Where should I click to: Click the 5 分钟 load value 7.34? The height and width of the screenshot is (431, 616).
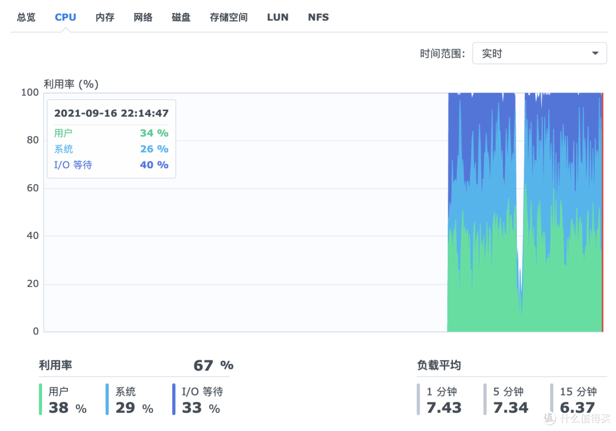tap(510, 408)
